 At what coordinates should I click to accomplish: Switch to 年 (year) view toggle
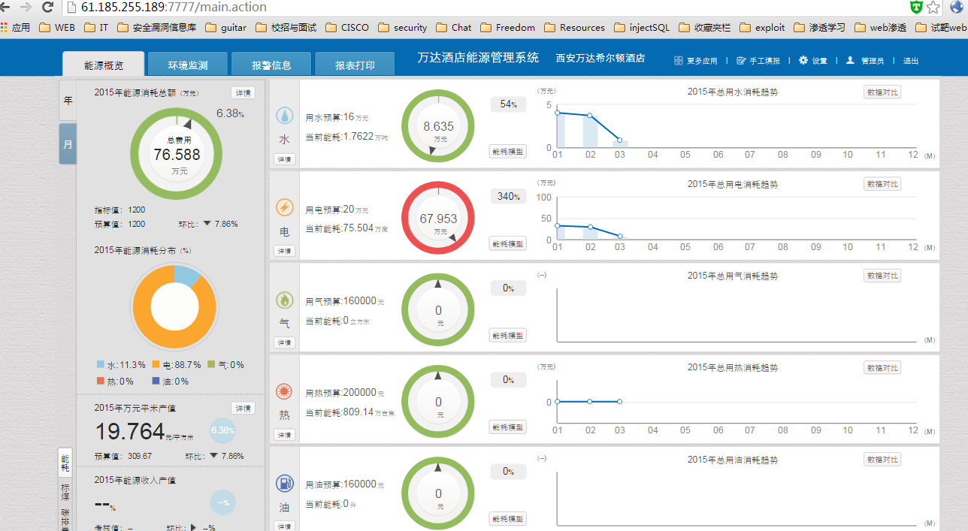[68, 100]
